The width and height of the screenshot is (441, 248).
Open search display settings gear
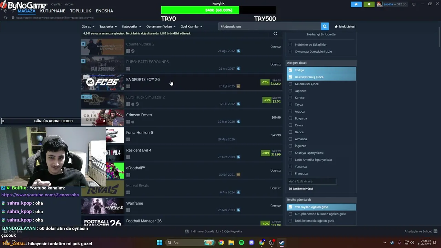(x=275, y=33)
